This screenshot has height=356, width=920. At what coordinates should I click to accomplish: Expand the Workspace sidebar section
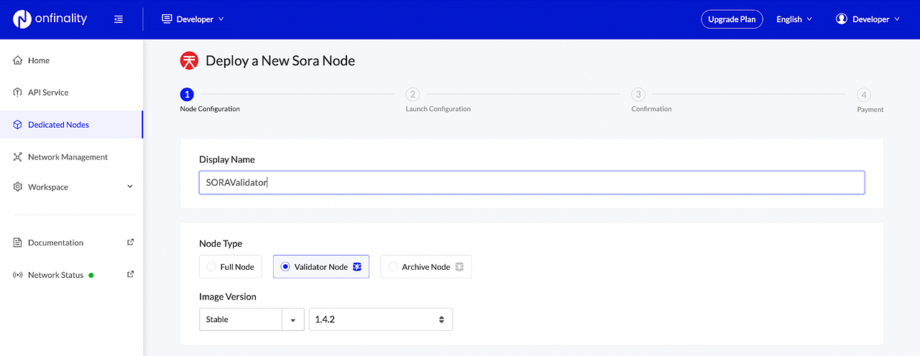tap(72, 187)
